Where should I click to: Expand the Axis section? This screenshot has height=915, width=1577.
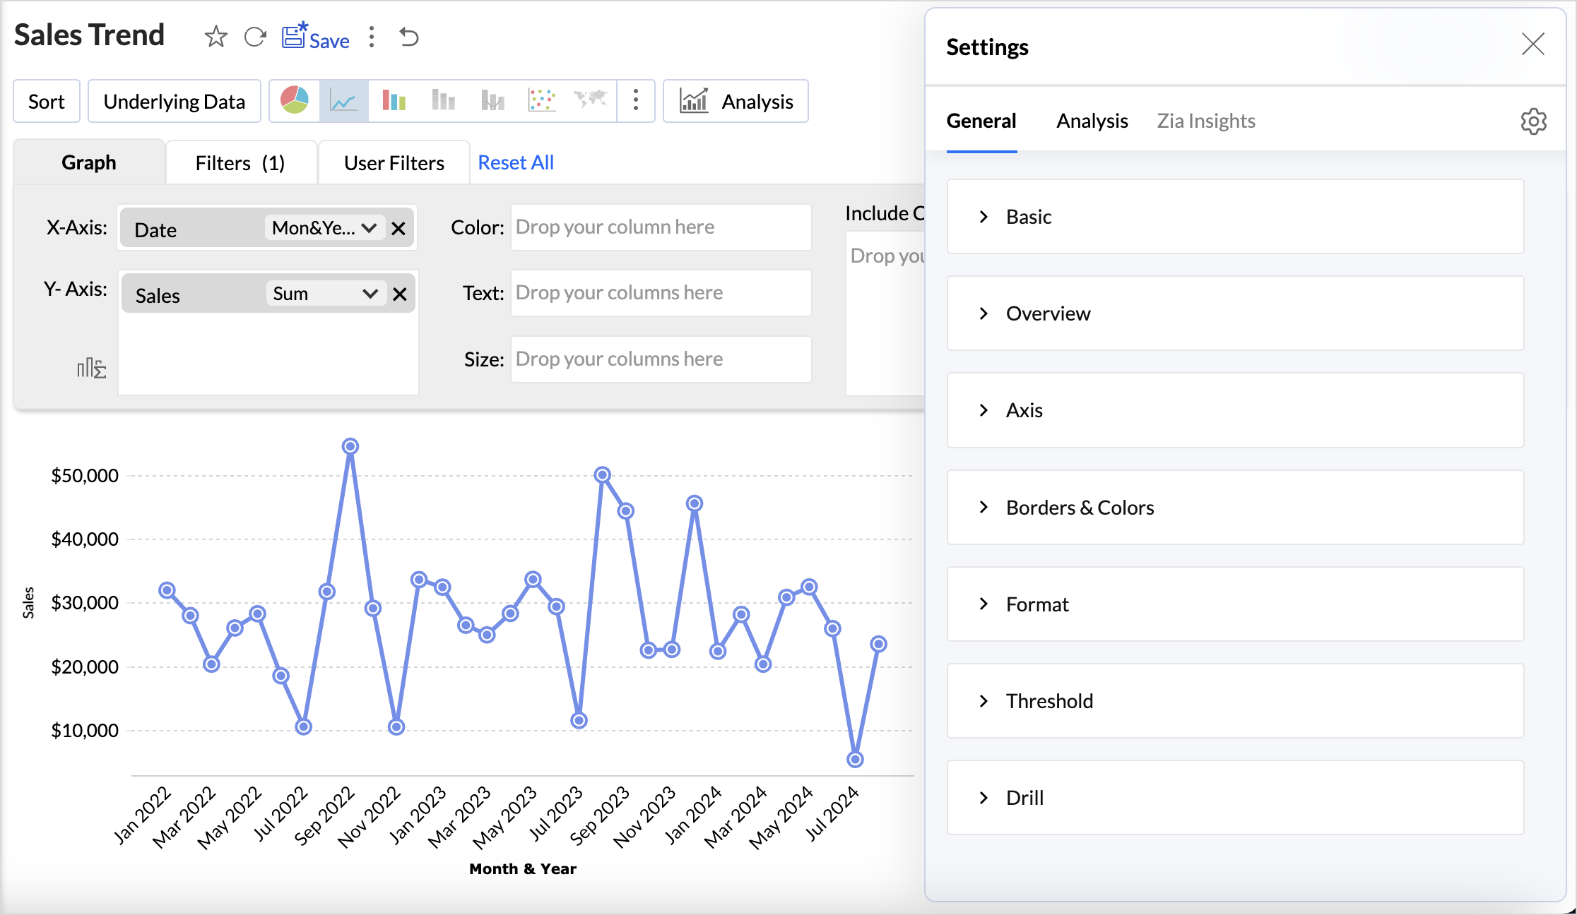(1236, 410)
